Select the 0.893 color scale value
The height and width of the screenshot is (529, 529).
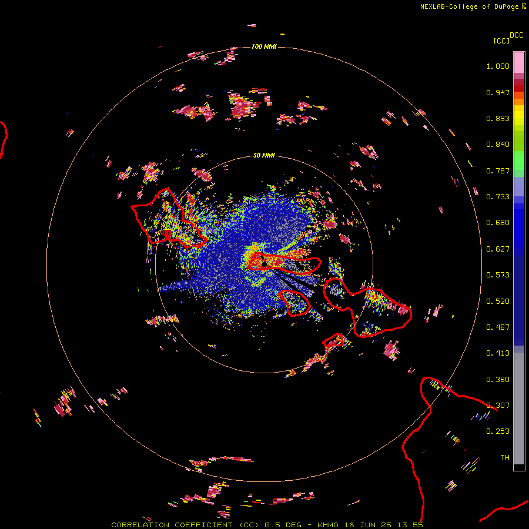pyautogui.click(x=498, y=118)
